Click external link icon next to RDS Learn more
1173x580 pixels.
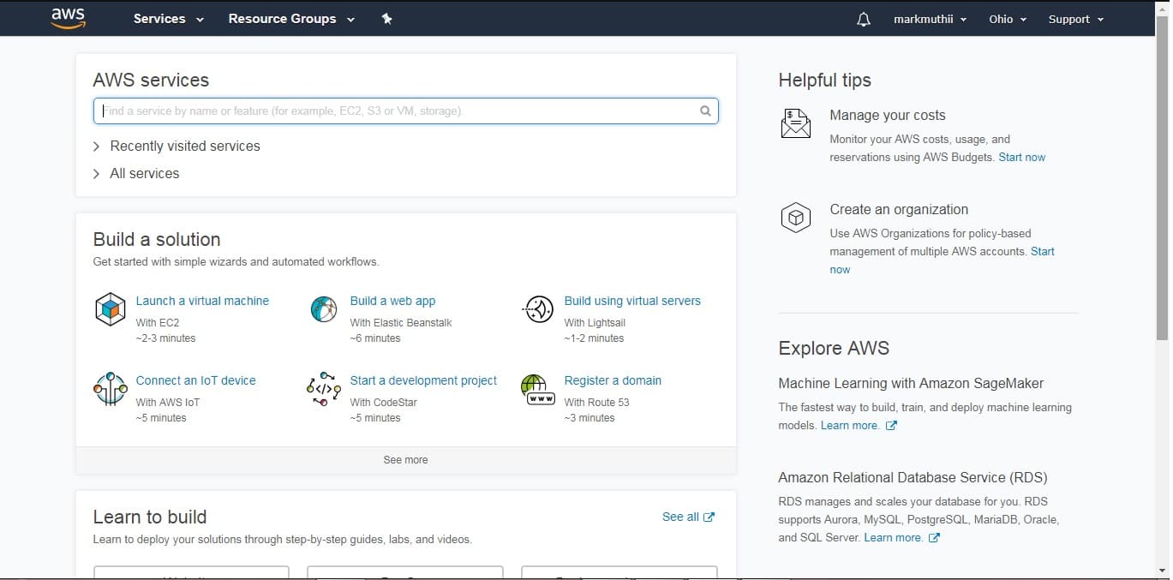pyautogui.click(x=935, y=538)
